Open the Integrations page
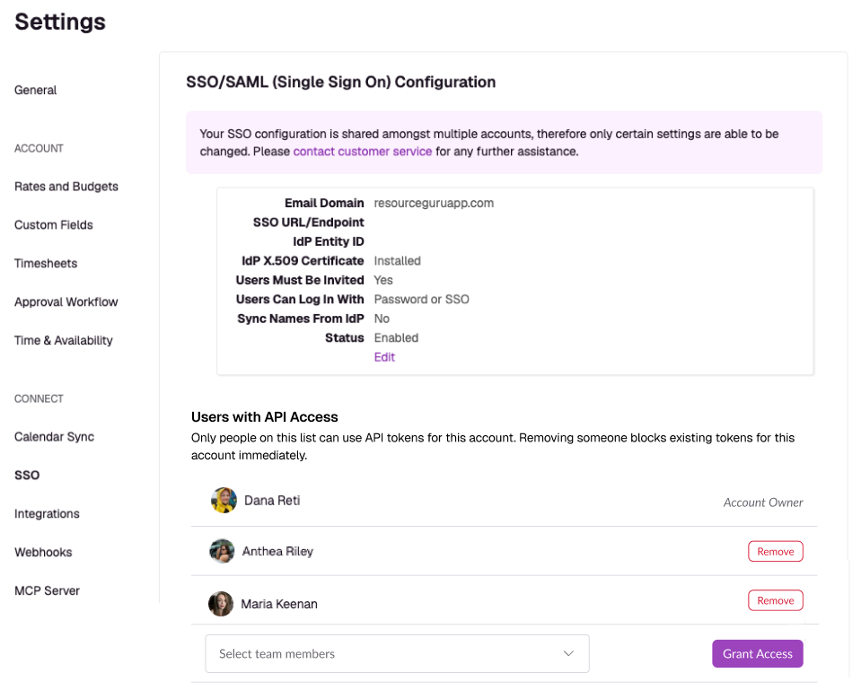The image size is (861, 699). 48,513
